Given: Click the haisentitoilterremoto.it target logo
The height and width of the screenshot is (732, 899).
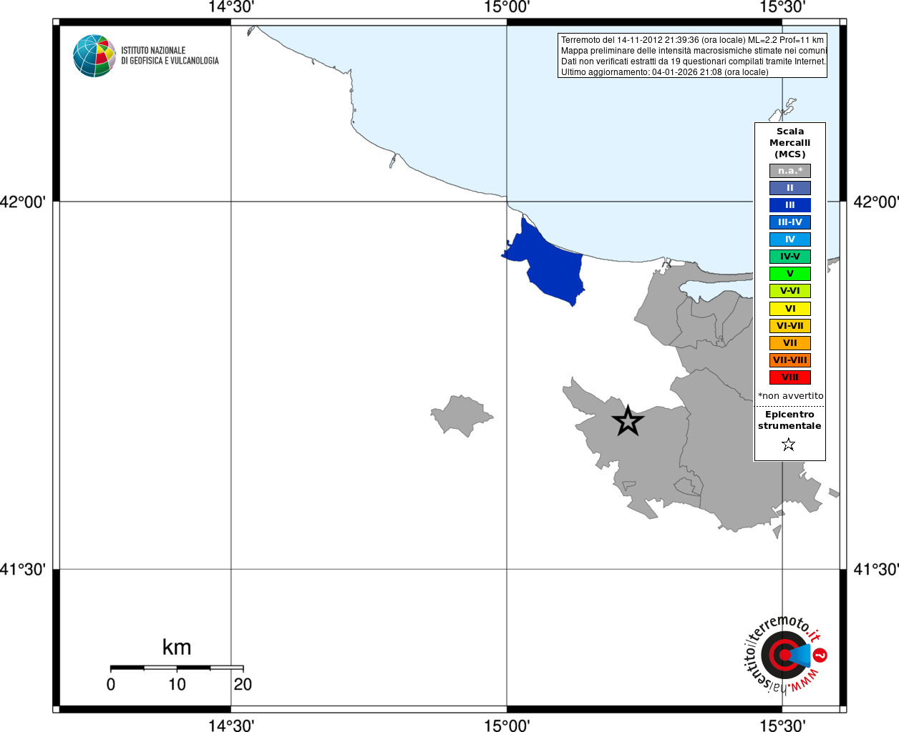Looking at the screenshot, I should pyautogui.click(x=785, y=655).
